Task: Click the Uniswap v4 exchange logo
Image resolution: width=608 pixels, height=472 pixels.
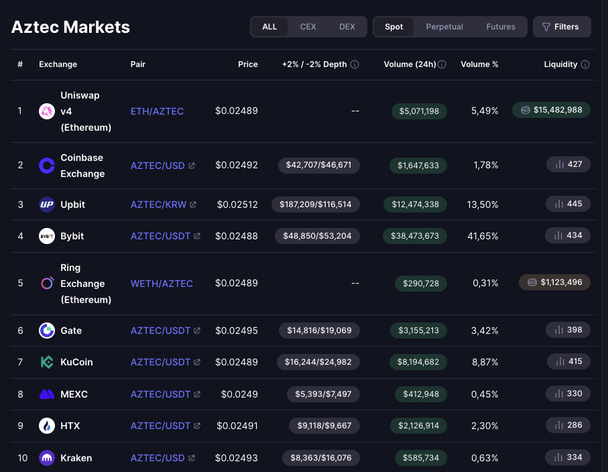Action: tap(47, 111)
